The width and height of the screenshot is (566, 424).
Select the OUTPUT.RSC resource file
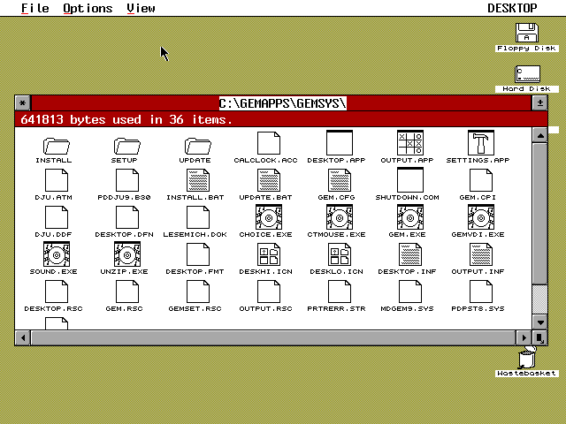269,291
